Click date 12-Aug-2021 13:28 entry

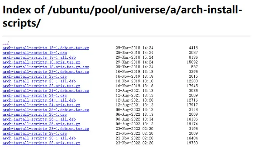pyautogui.click(x=135, y=100)
